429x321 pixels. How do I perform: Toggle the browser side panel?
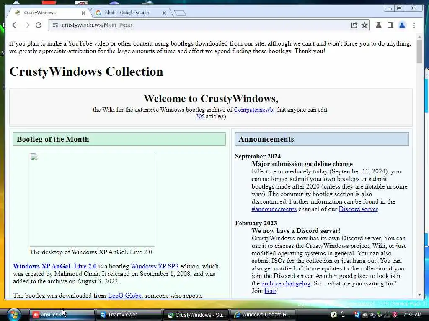[390, 25]
